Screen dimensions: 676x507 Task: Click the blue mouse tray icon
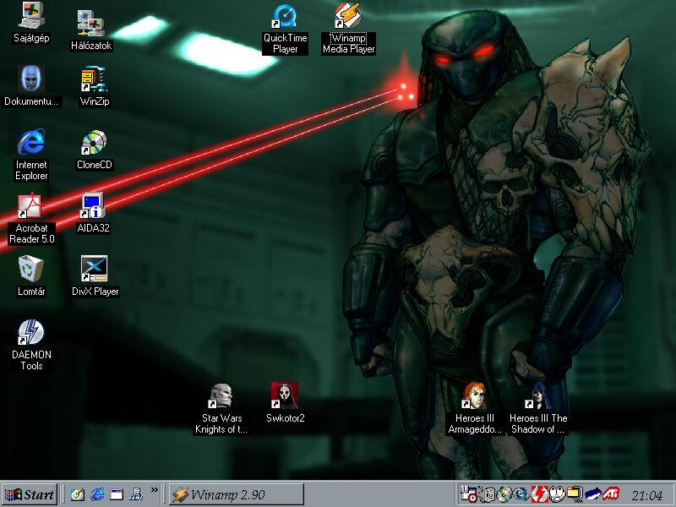click(593, 494)
